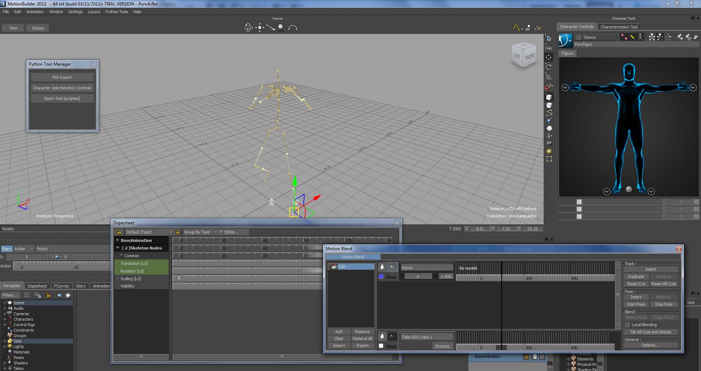The image size is (701, 371).
Task: Click the Punch track scale value field 1.000
Action: (x=446, y=276)
